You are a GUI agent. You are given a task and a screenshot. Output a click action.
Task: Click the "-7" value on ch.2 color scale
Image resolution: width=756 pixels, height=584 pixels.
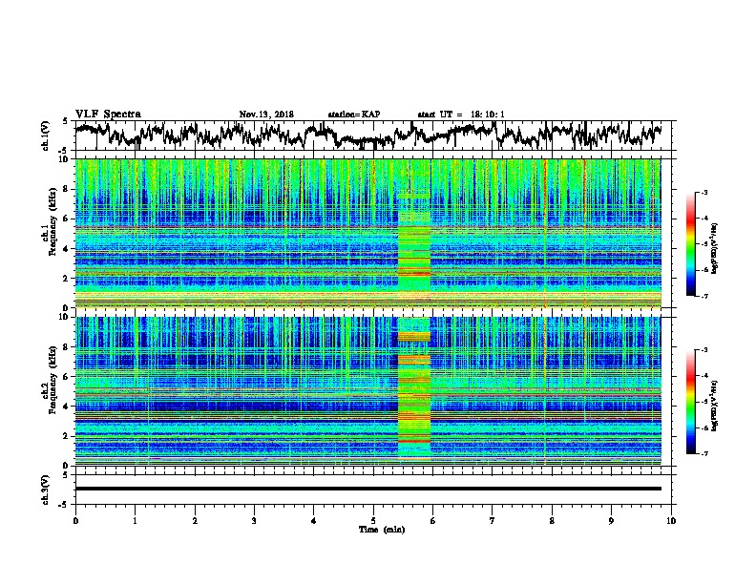(704, 453)
